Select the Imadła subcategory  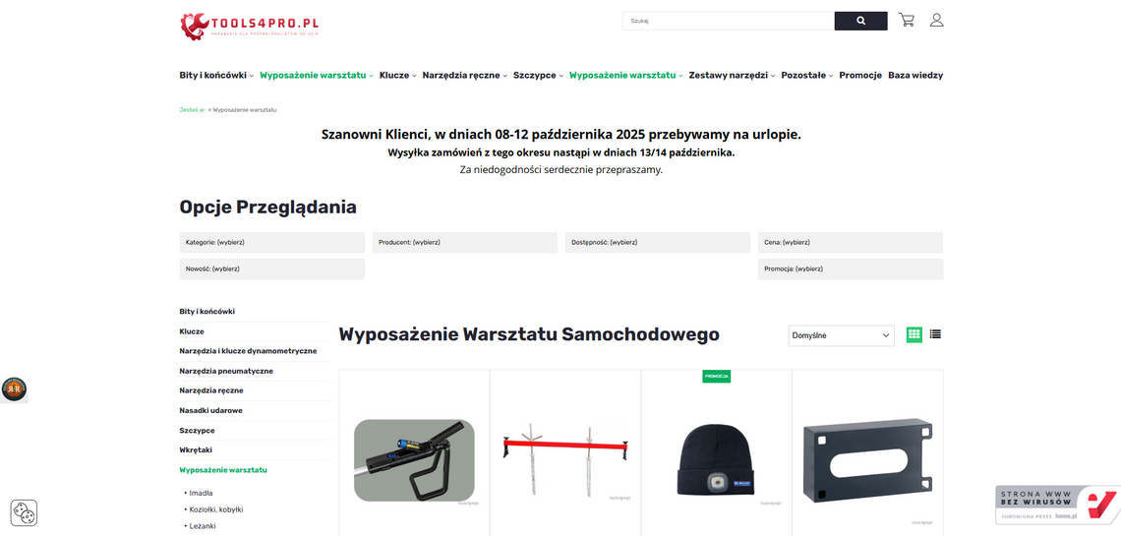(201, 493)
